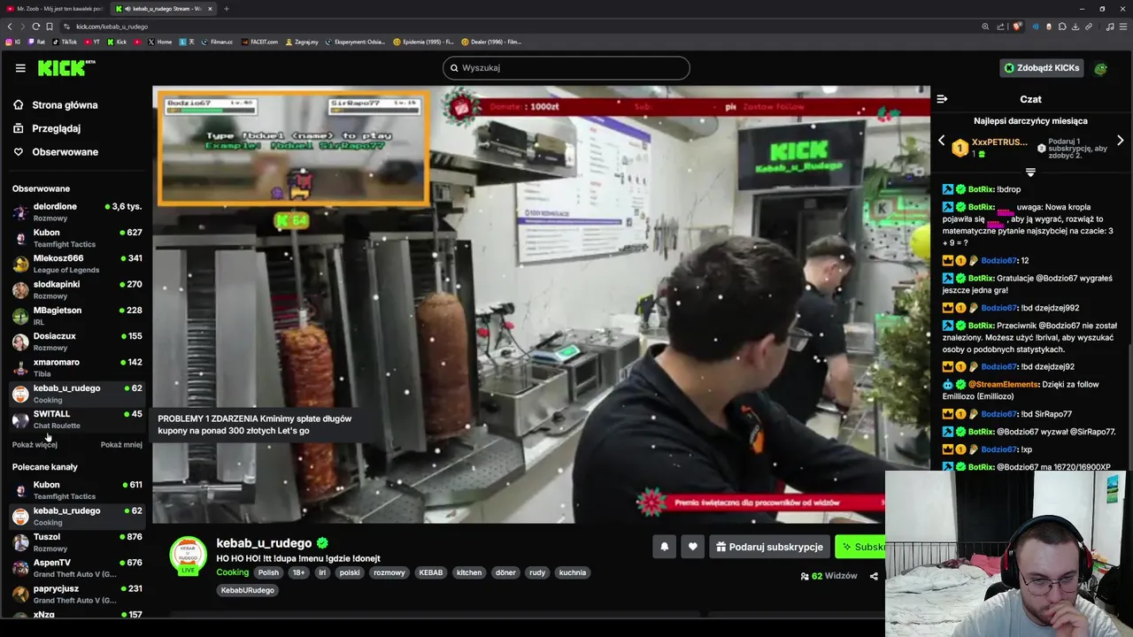
Task: Open xmaromaro channel in followed list
Action: pyautogui.click(x=77, y=367)
